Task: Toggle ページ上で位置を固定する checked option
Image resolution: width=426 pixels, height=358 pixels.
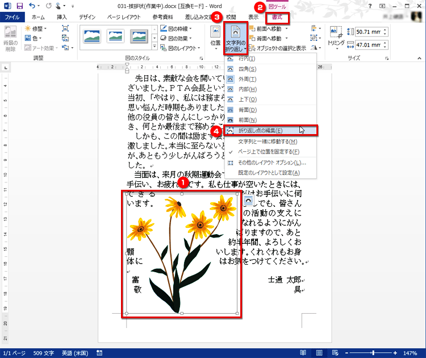Action: [270, 152]
